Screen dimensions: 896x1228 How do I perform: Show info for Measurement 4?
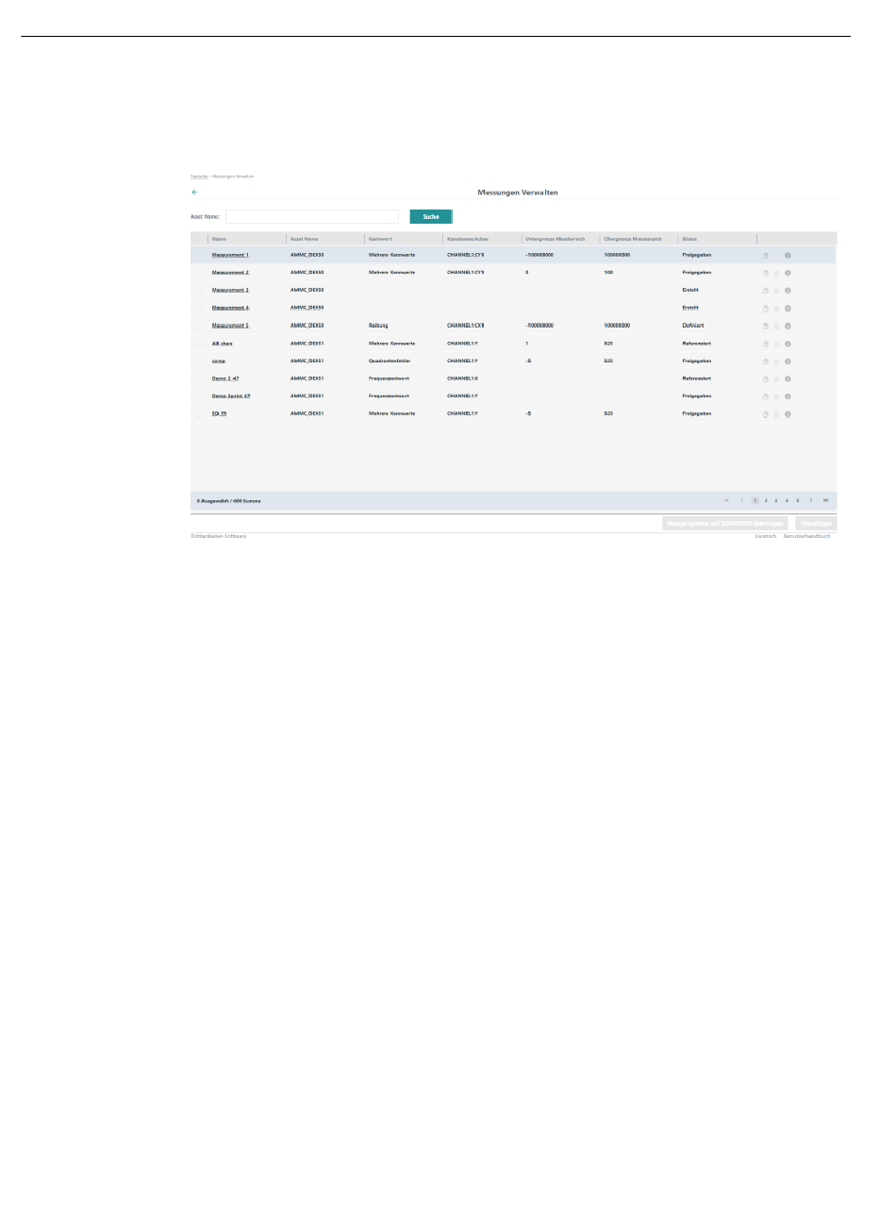click(788, 309)
